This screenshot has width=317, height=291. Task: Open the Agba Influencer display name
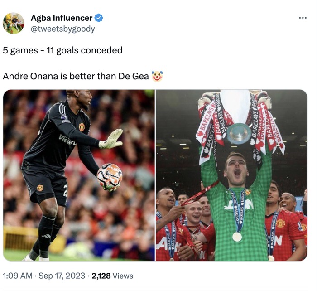point(62,18)
